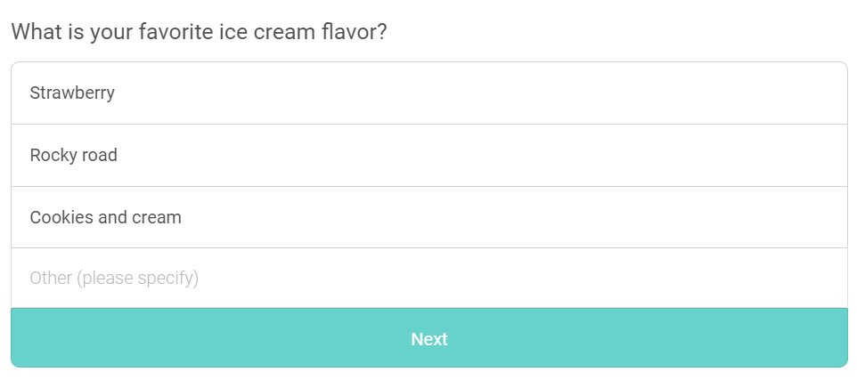Click the Strawberry choice row
Screen dimensions: 857x380
coord(429,93)
